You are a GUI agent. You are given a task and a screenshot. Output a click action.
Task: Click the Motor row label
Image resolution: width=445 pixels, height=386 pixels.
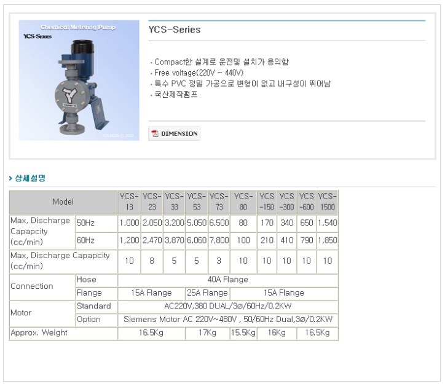coord(42,313)
